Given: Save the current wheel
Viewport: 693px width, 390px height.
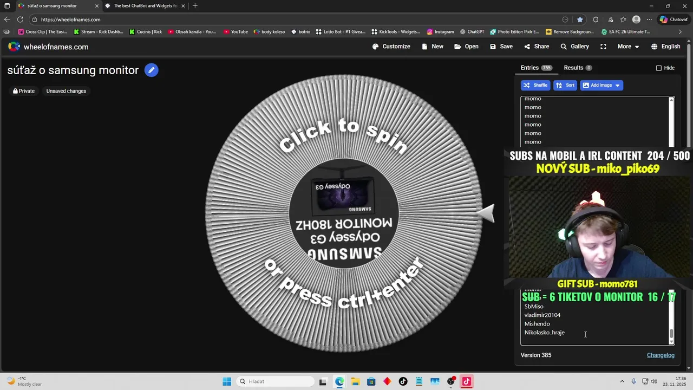Looking at the screenshot, I should click(x=501, y=47).
